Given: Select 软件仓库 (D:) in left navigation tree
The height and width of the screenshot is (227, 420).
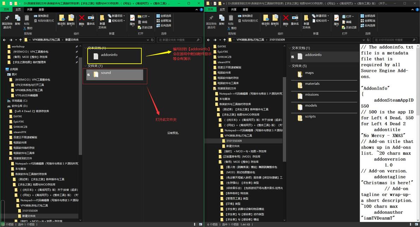Looking at the screenshot, I should click(x=19, y=106).
